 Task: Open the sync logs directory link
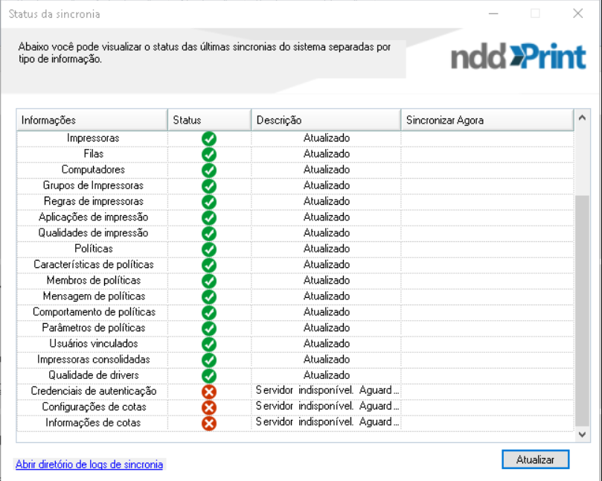pos(89,465)
